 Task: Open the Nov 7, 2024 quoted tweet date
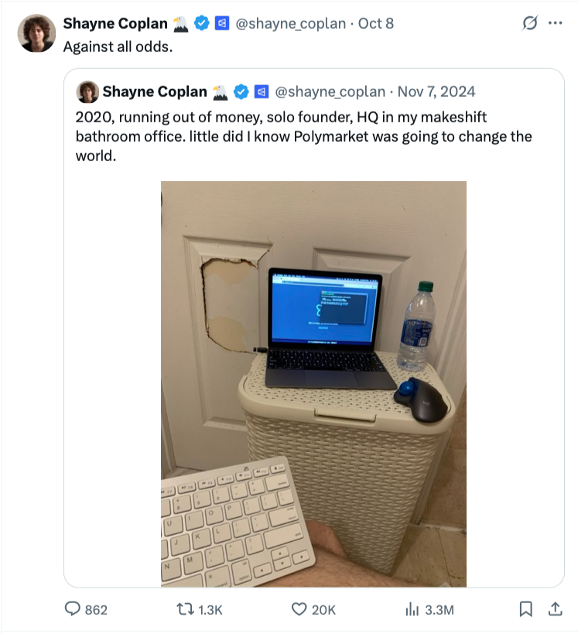click(x=436, y=92)
